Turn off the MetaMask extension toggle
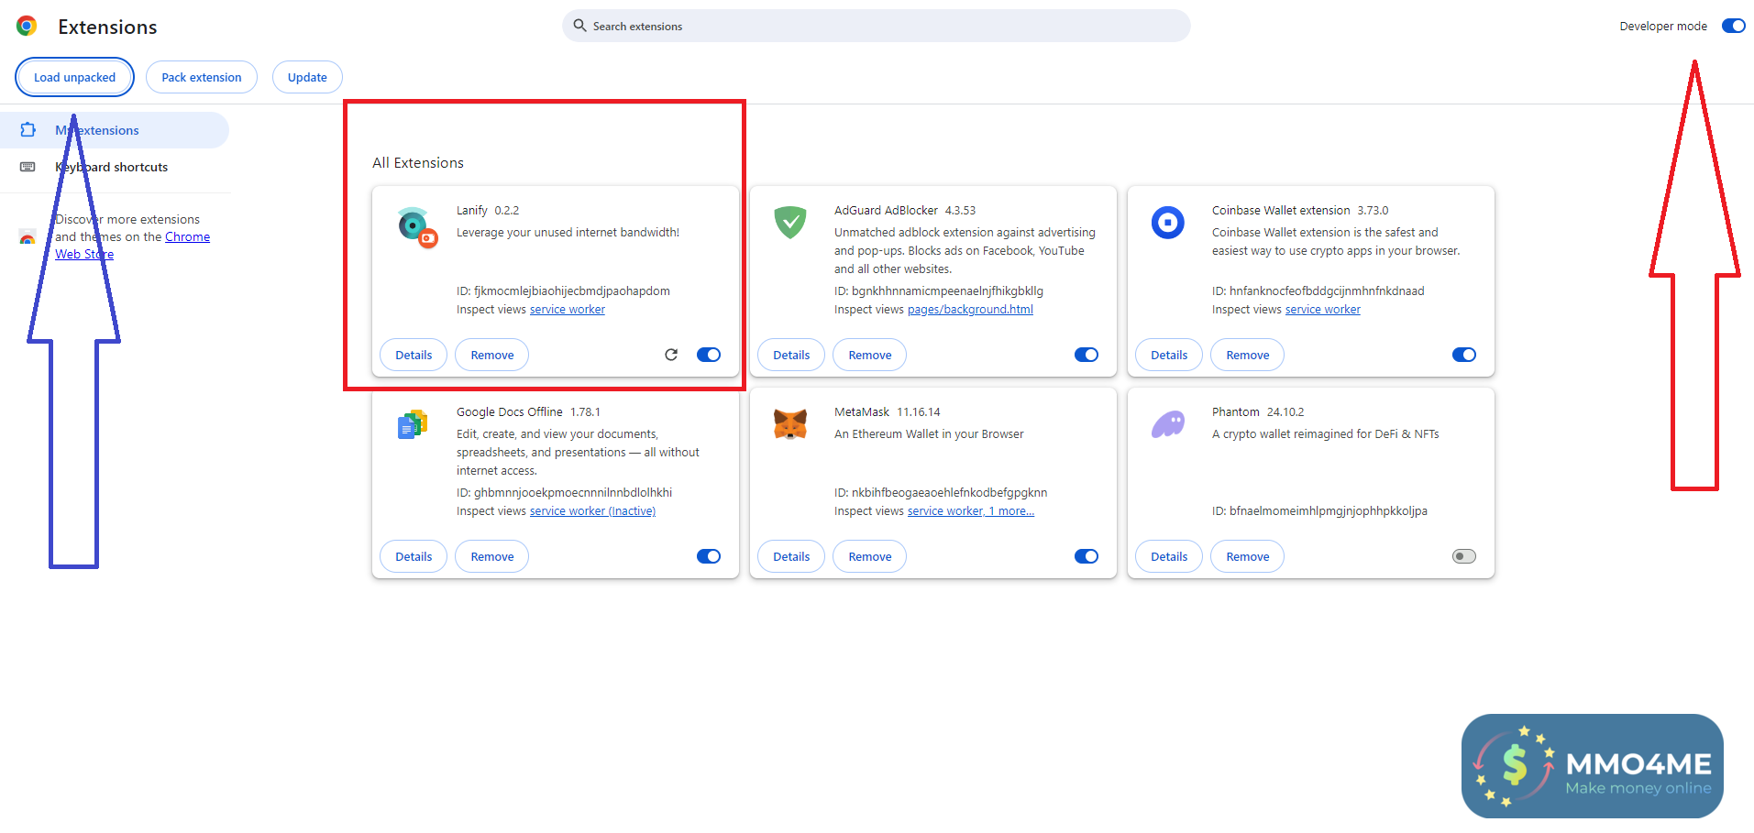 coord(1086,556)
